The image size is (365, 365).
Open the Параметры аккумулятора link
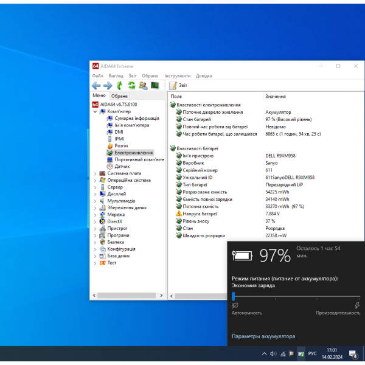263,336
